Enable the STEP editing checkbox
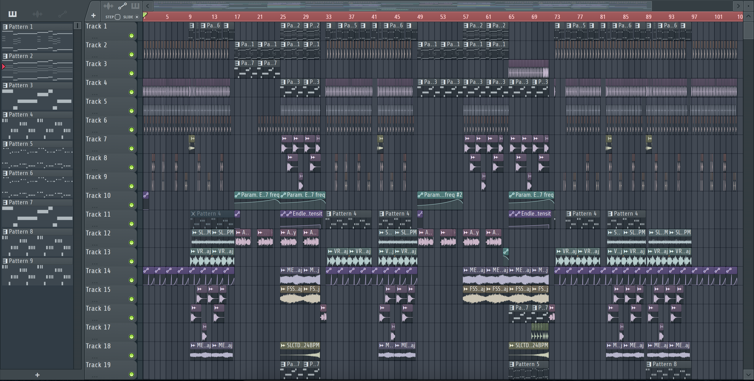 click(118, 17)
